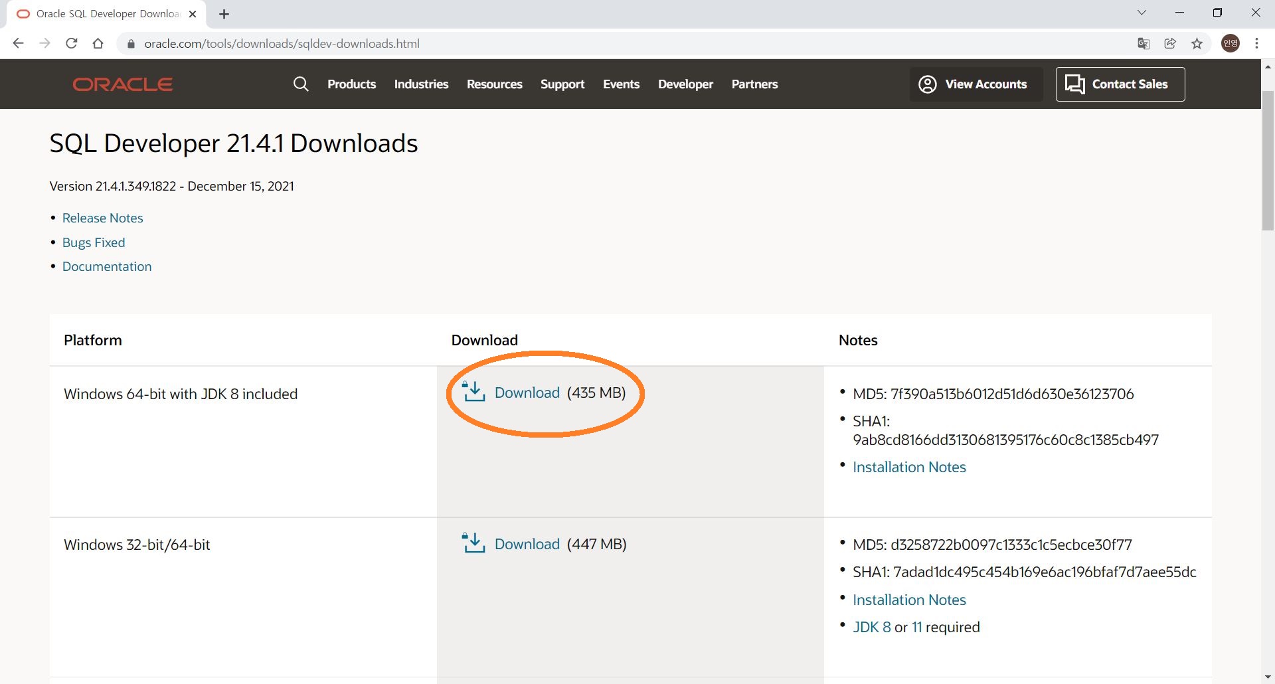Viewport: 1275px width, 684px height.
Task: Open the Partners menu
Action: 754,84
